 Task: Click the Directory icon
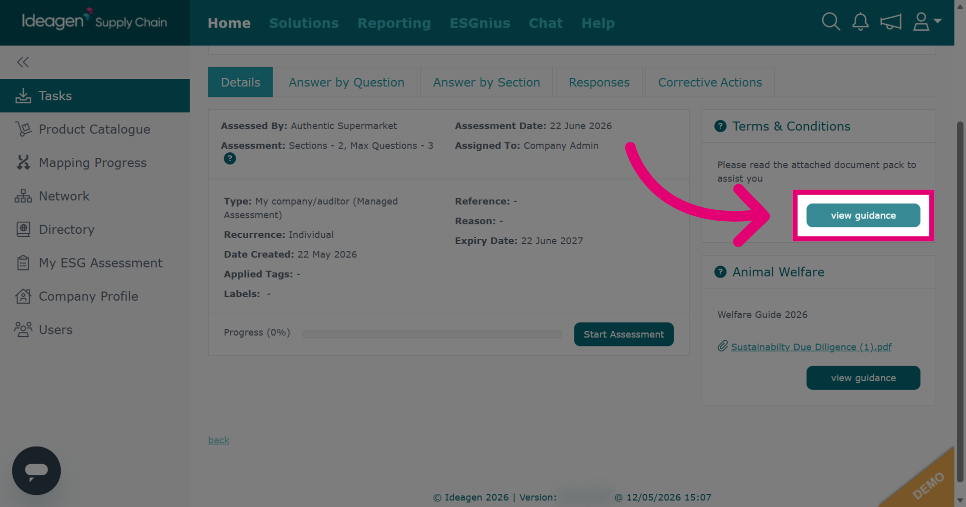click(23, 229)
